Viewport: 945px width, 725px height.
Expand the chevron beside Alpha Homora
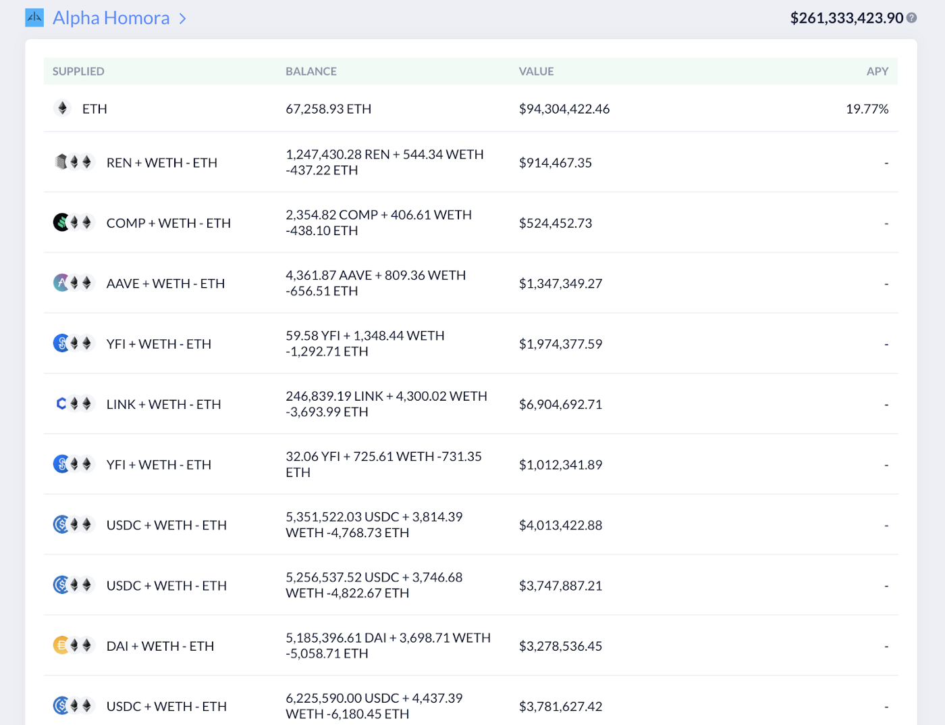(x=182, y=18)
